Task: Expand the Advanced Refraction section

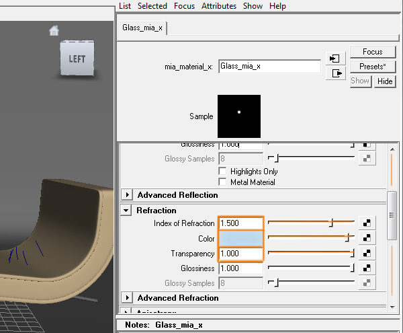Action: click(x=127, y=298)
